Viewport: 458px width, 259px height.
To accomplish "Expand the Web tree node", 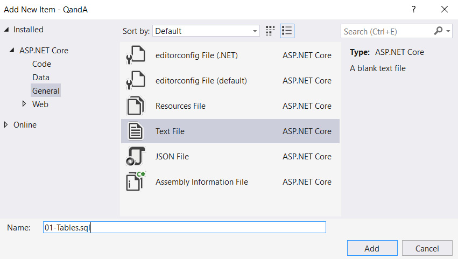I will (x=24, y=104).
